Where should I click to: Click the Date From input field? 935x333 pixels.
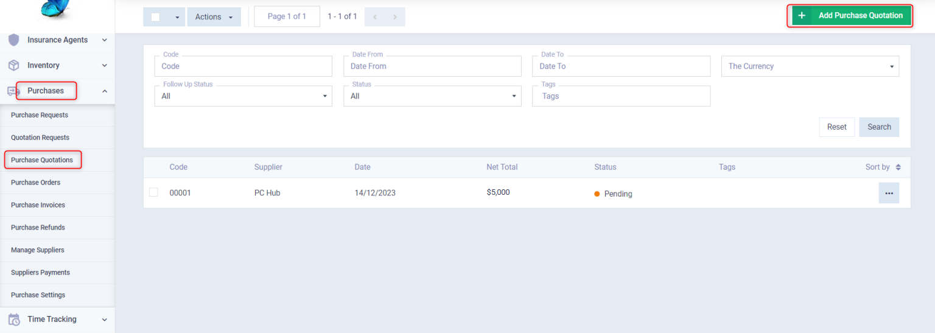(432, 66)
